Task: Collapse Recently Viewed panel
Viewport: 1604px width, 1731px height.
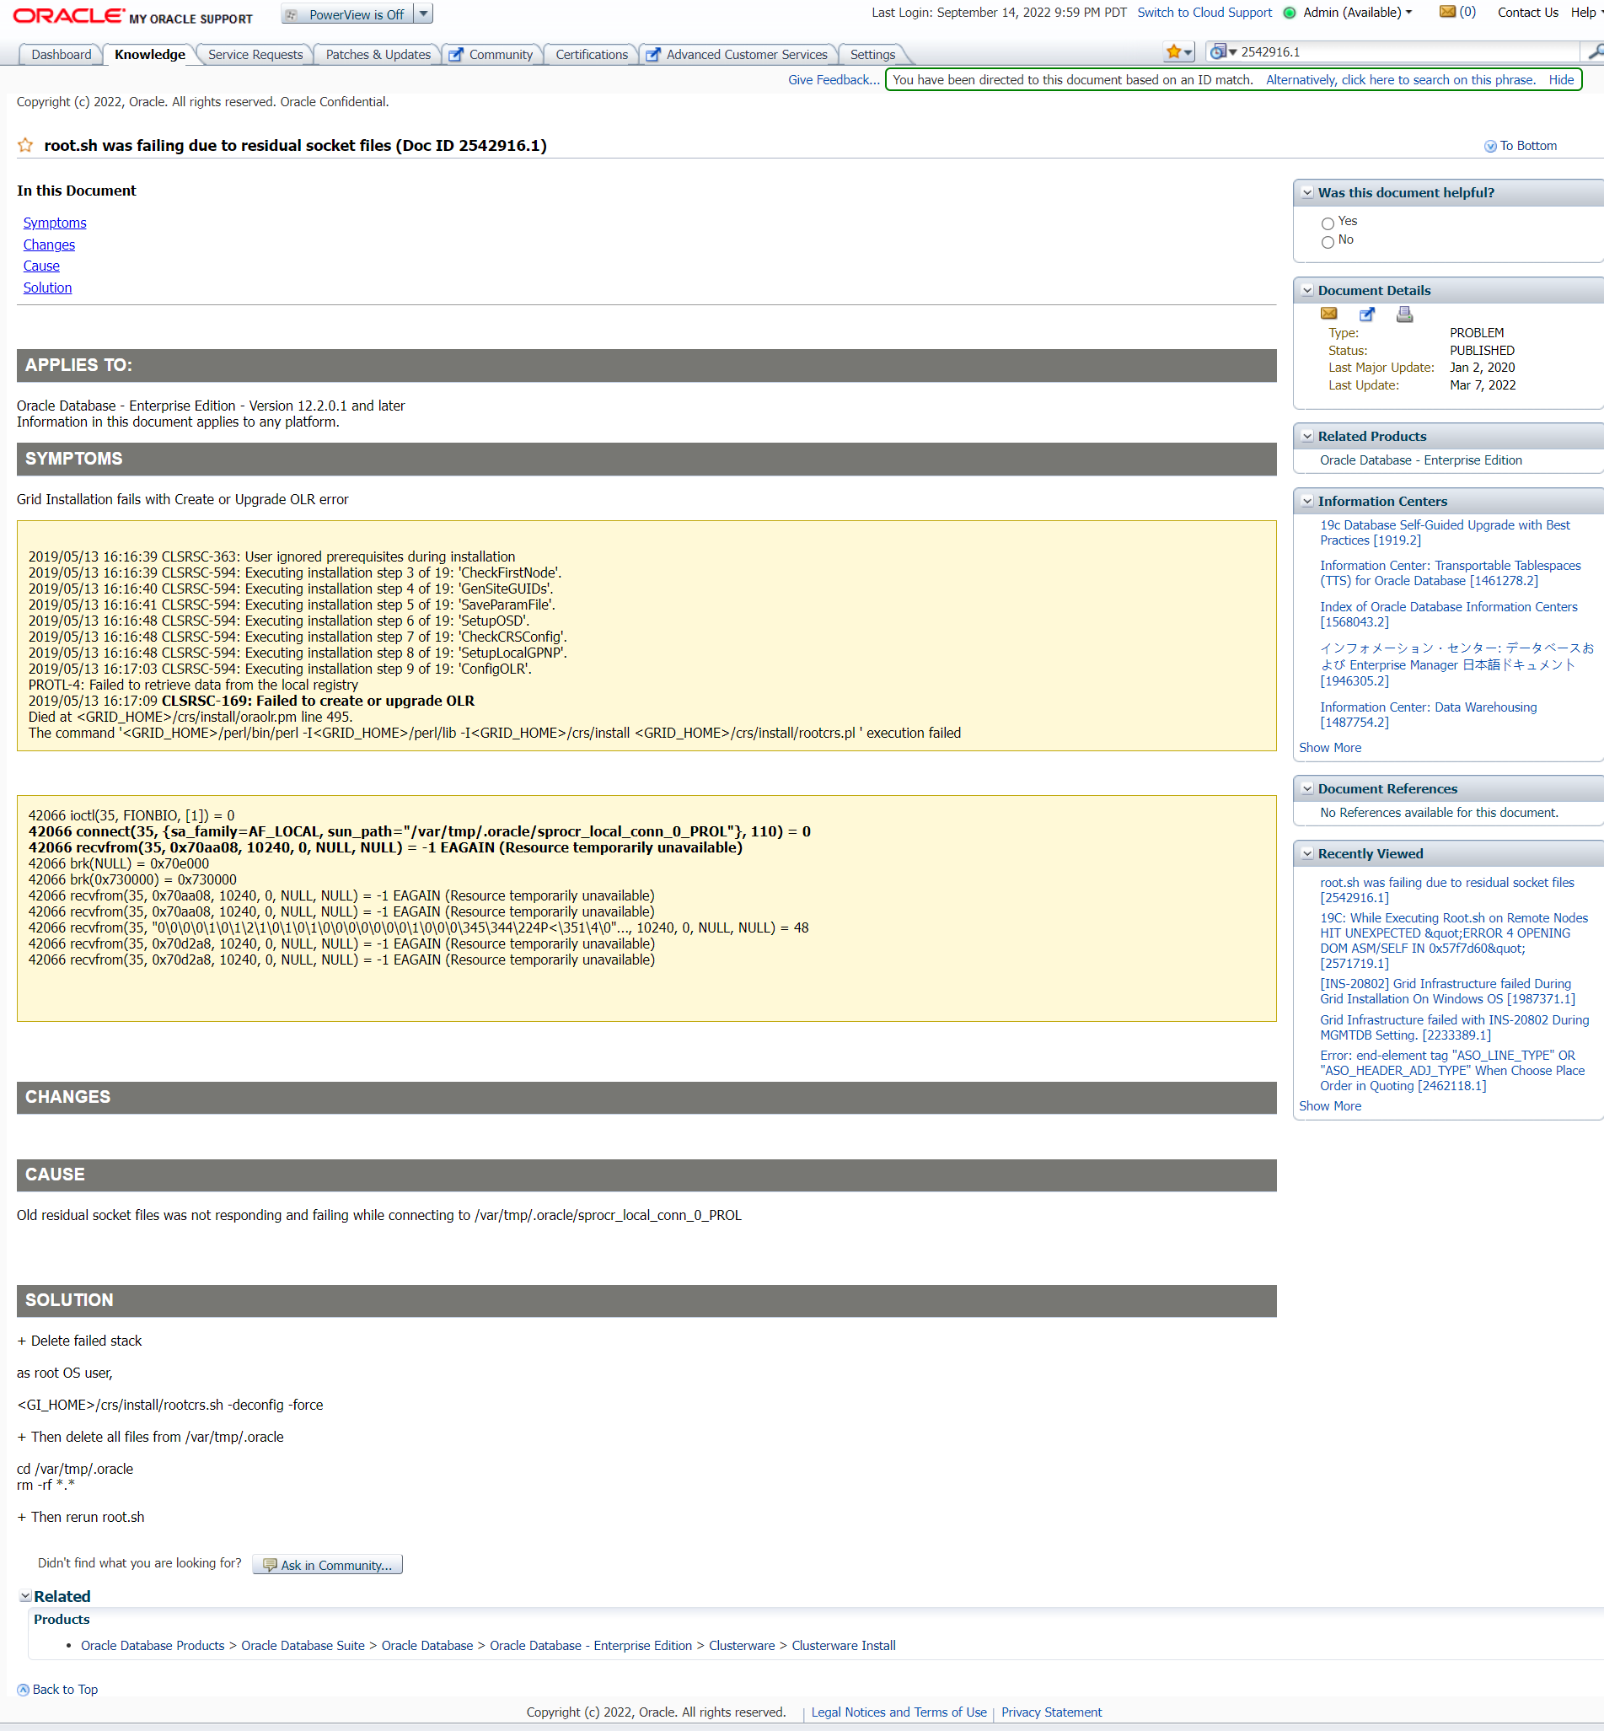Action: (1307, 854)
